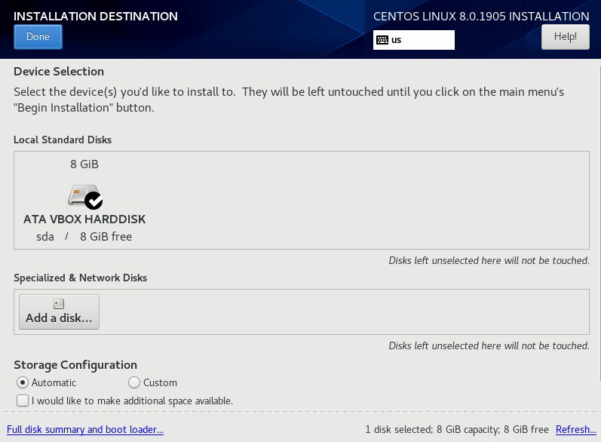Open Full disk summary and boot loader link
This screenshot has width=601, height=442.
85,429
